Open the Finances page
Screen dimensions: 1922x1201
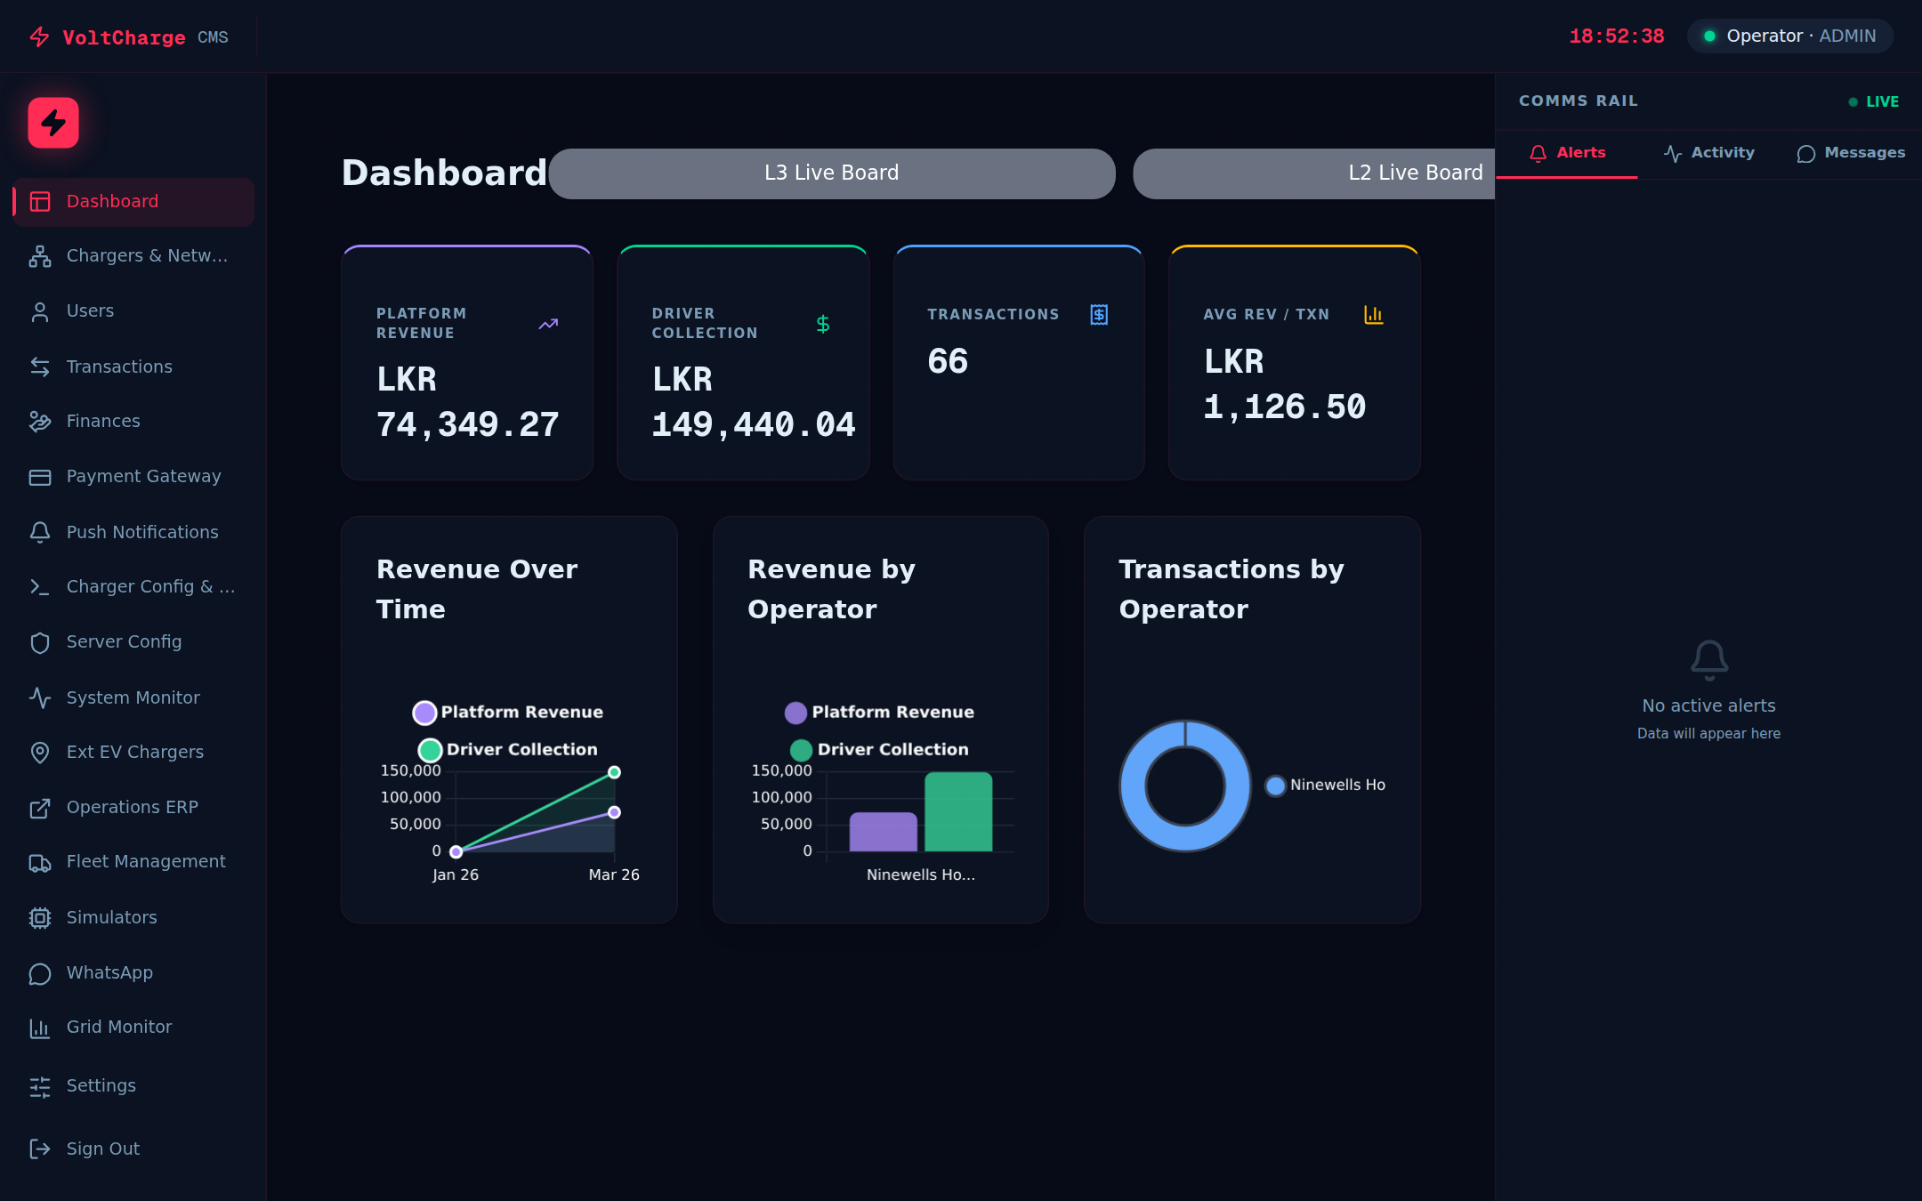(x=103, y=421)
